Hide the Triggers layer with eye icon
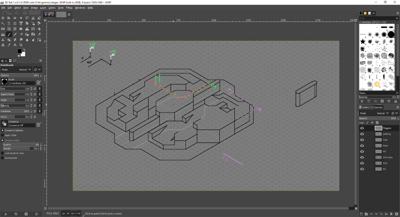Viewport: 400px width, 217px height. point(362,128)
